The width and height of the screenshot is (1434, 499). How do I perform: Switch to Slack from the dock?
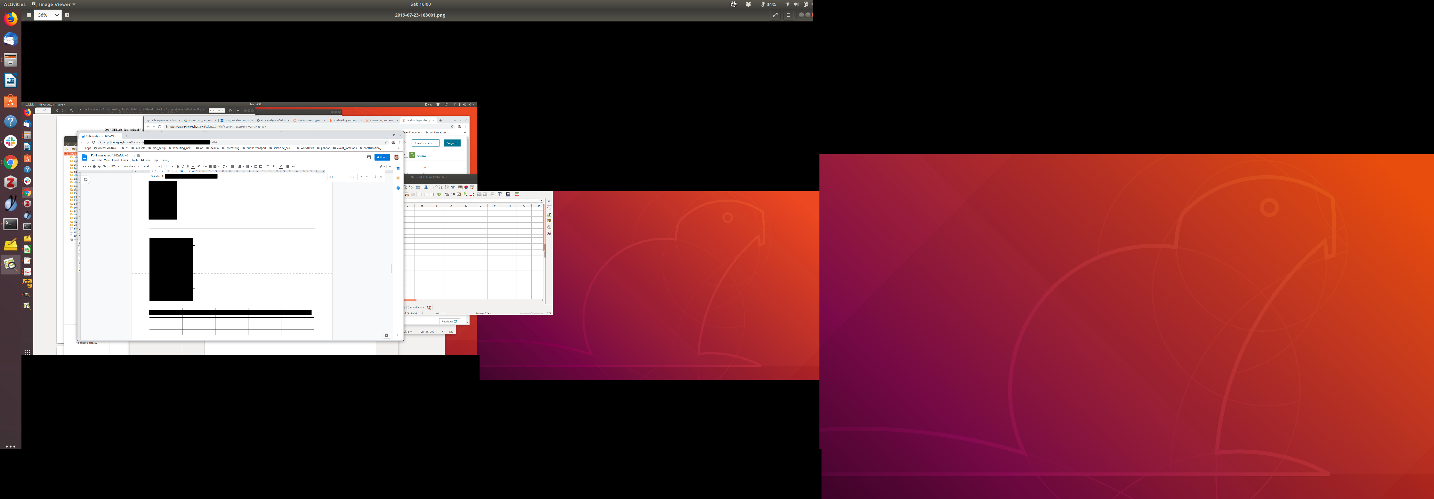[11, 142]
